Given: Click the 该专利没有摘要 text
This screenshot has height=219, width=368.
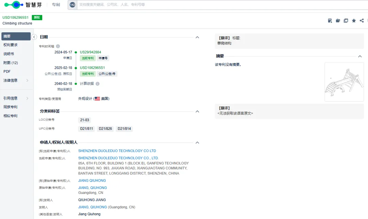Looking at the screenshot, I should (x=228, y=65).
